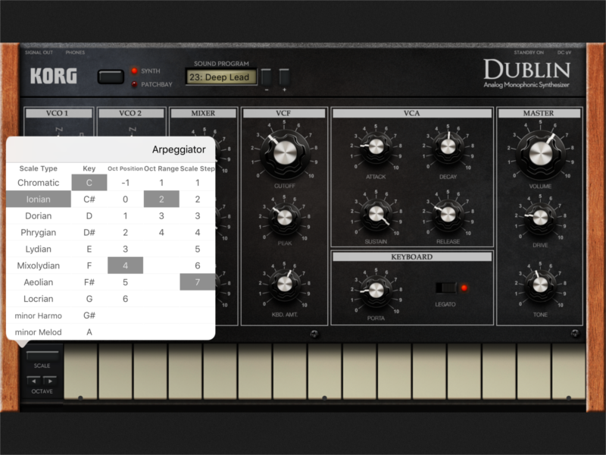The image size is (606, 455).
Task: Click the Master Tone knob
Action: (x=540, y=285)
